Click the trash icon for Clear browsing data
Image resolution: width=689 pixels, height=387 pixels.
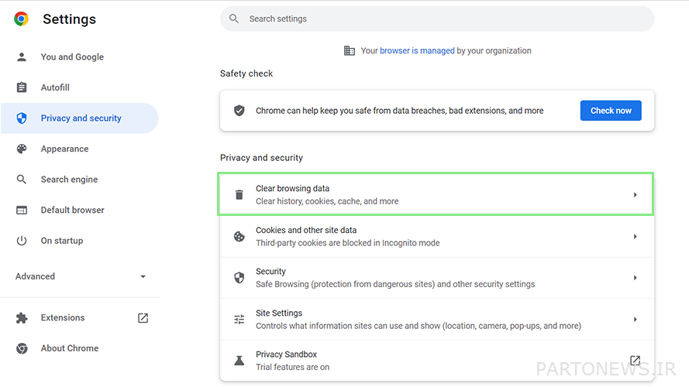(239, 194)
